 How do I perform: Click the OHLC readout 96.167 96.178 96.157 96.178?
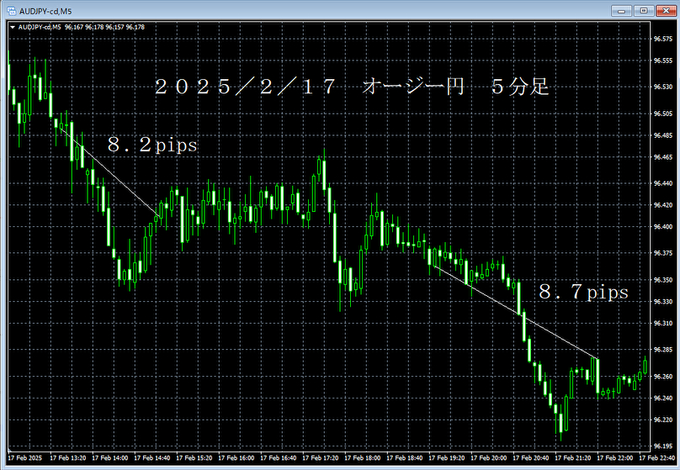104,27
